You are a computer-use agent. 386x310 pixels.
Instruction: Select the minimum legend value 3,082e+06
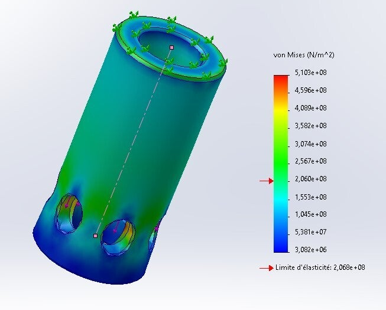tap(311, 250)
